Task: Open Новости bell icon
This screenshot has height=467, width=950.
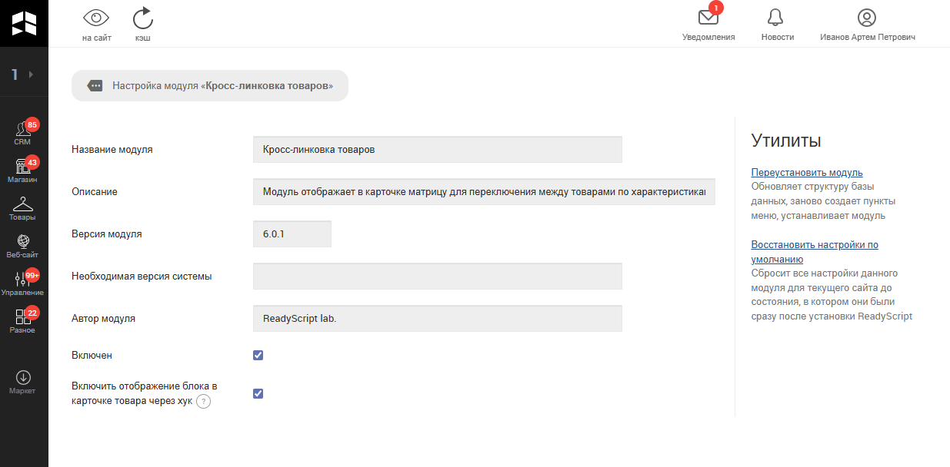Action: coord(777,18)
